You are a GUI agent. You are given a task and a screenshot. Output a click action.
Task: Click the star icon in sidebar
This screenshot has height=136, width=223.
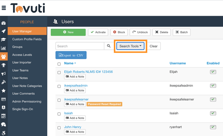coord(4,91)
